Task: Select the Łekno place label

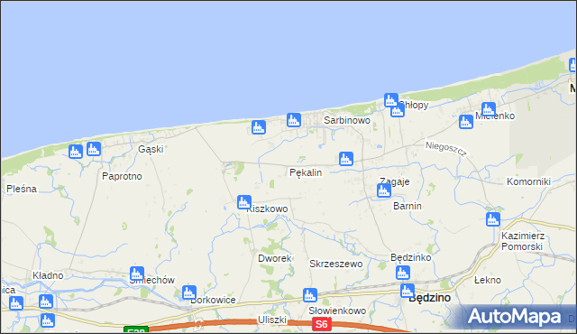Action: tap(488, 280)
